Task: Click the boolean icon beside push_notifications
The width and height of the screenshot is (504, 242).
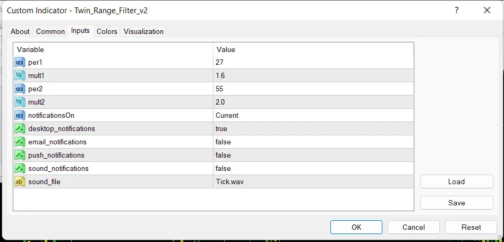Action: point(20,155)
